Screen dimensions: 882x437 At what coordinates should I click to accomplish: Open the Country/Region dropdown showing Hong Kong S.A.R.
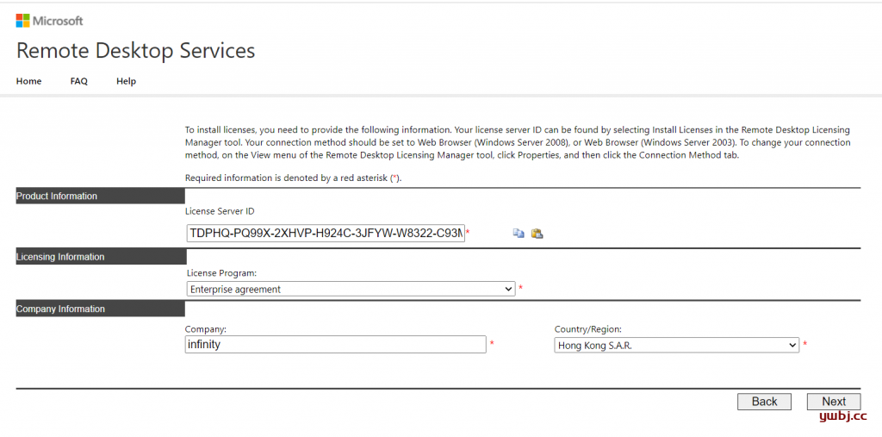677,346
